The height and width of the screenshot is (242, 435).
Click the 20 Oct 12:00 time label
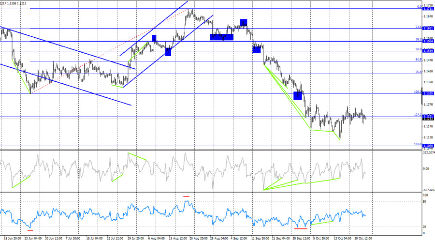click(x=363, y=239)
